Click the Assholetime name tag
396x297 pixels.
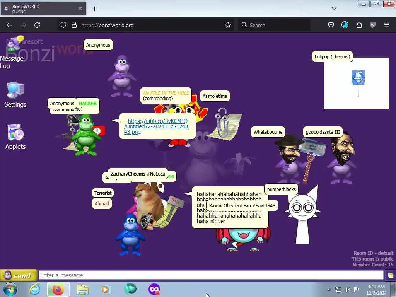click(215, 96)
